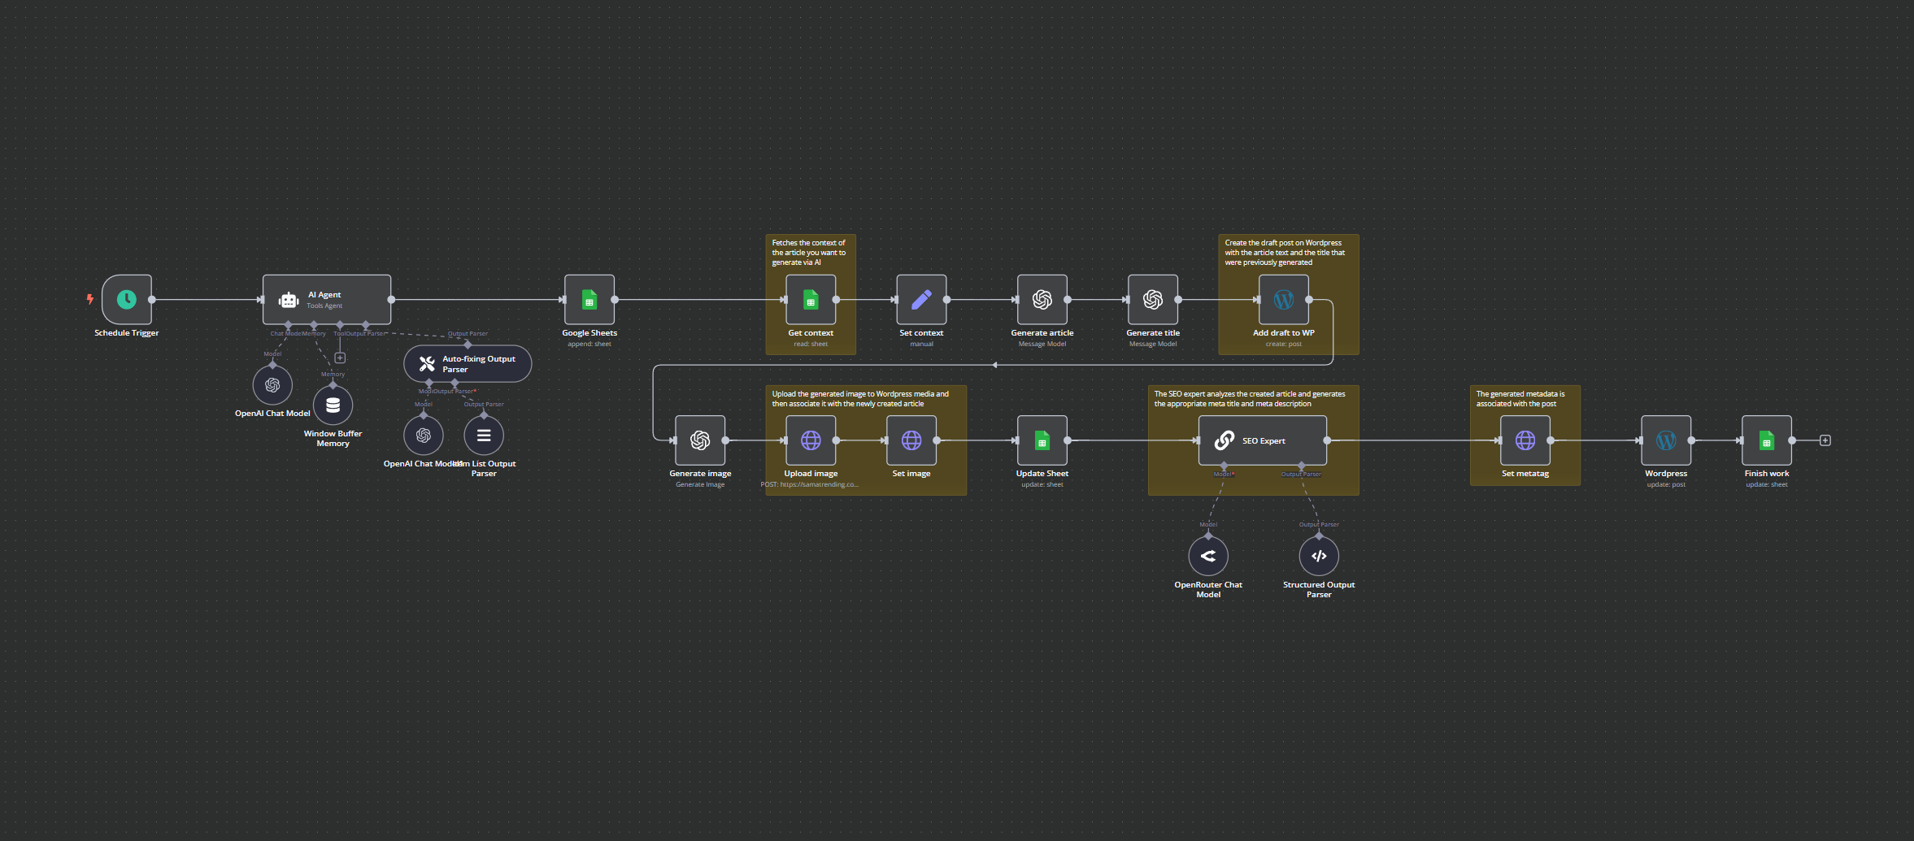The height and width of the screenshot is (841, 1914).
Task: Select the OpenAI Chat Model node under AI Agent
Action: (272, 385)
